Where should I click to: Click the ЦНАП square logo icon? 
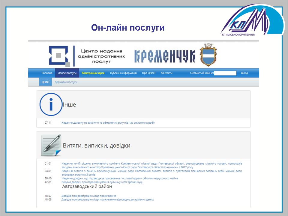coord(60,56)
